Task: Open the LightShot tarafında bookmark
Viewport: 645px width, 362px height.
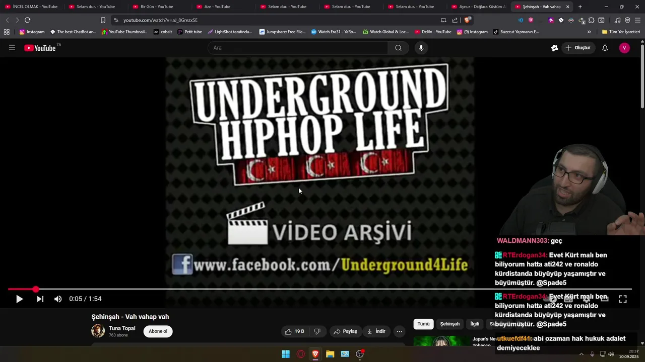Action: point(229,32)
